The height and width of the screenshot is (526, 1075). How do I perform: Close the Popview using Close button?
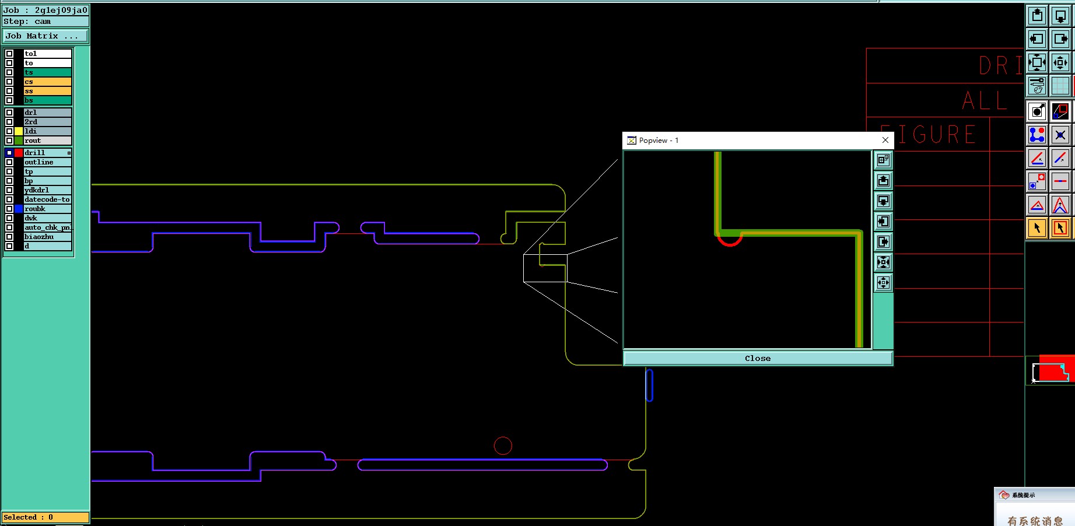pyautogui.click(x=758, y=358)
